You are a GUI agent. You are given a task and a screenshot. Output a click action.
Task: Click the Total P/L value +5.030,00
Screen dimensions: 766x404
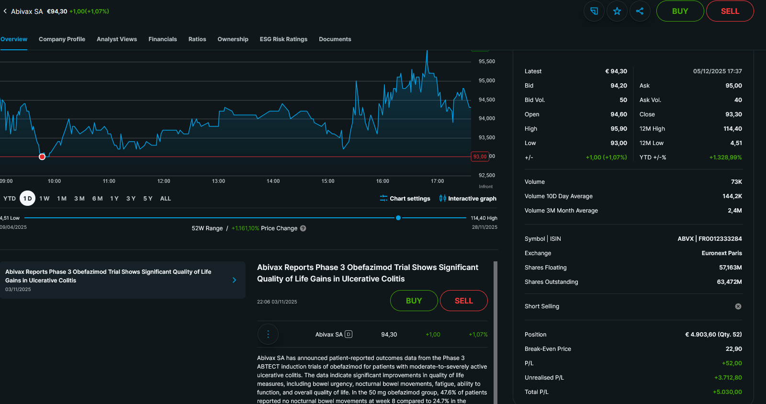727,392
